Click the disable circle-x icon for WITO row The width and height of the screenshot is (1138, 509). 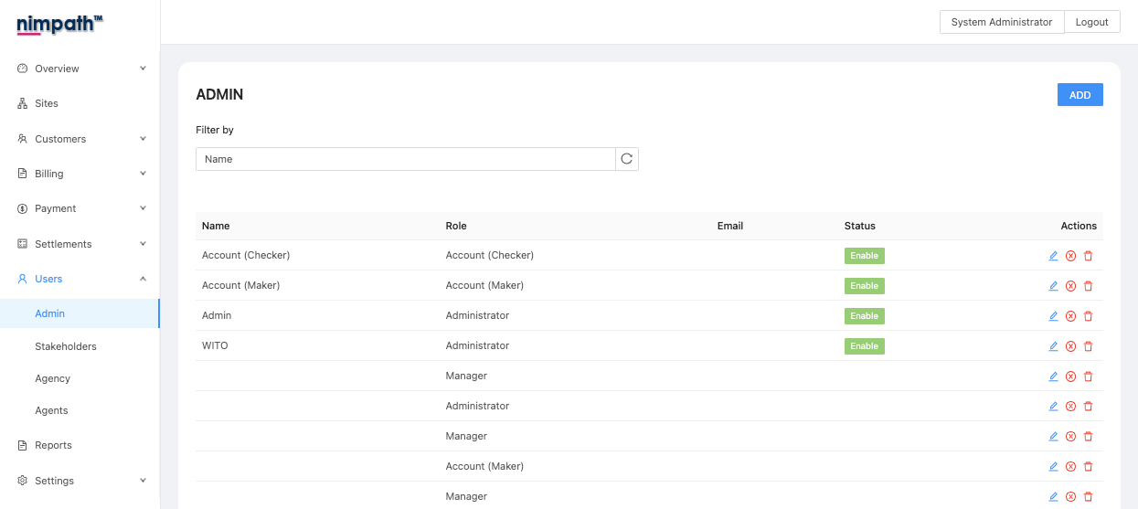pos(1070,346)
